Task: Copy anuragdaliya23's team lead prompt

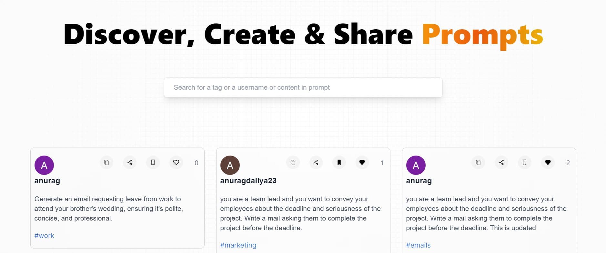Action: tap(293, 162)
